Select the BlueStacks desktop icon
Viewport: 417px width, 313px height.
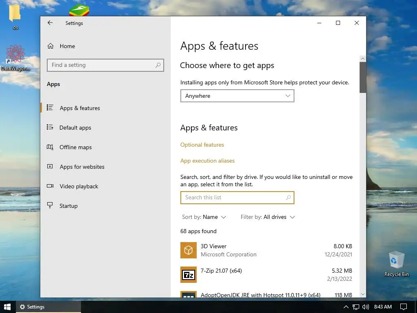[79, 11]
